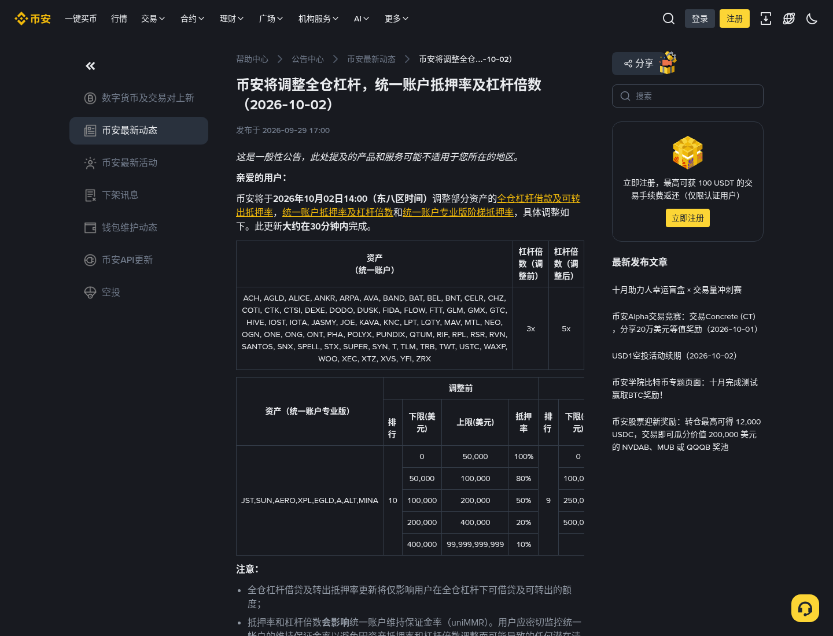Open 行情 in the top navigation
The height and width of the screenshot is (636, 833).
pos(119,19)
